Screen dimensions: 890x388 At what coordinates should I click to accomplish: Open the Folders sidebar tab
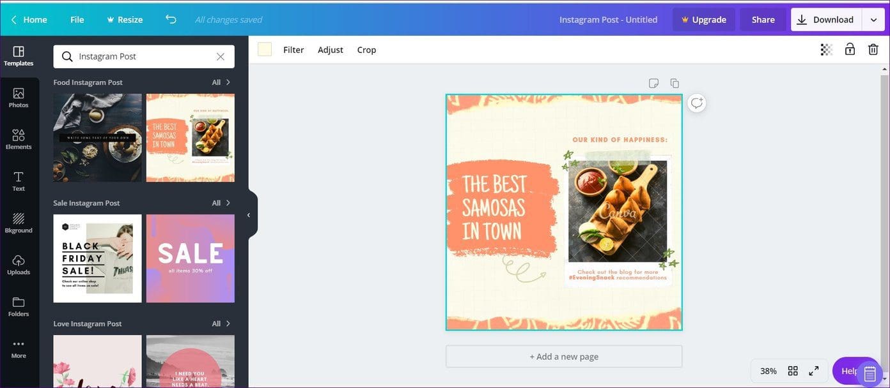pyautogui.click(x=19, y=306)
